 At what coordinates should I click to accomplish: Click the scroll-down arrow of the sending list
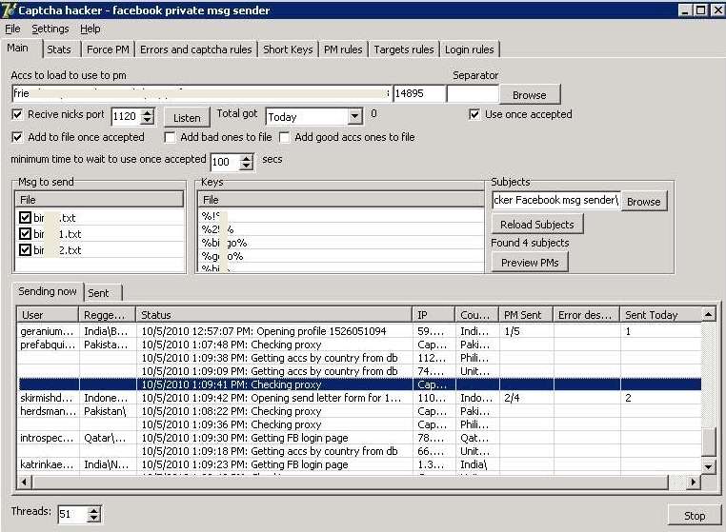(x=708, y=466)
